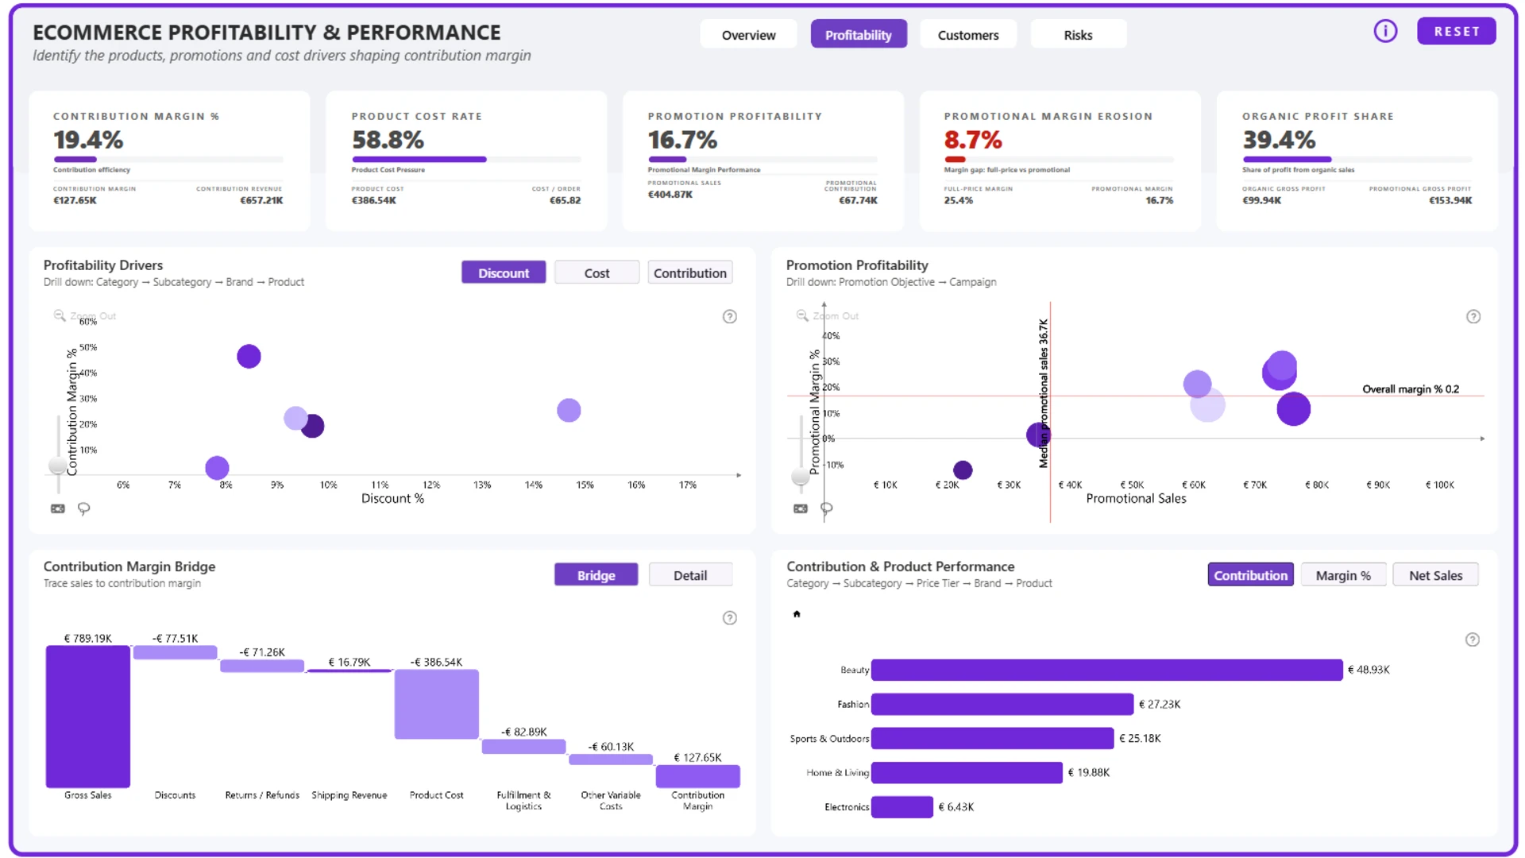1525x858 pixels.
Task: Click the Fashion bar in category chart
Action: (1002, 704)
